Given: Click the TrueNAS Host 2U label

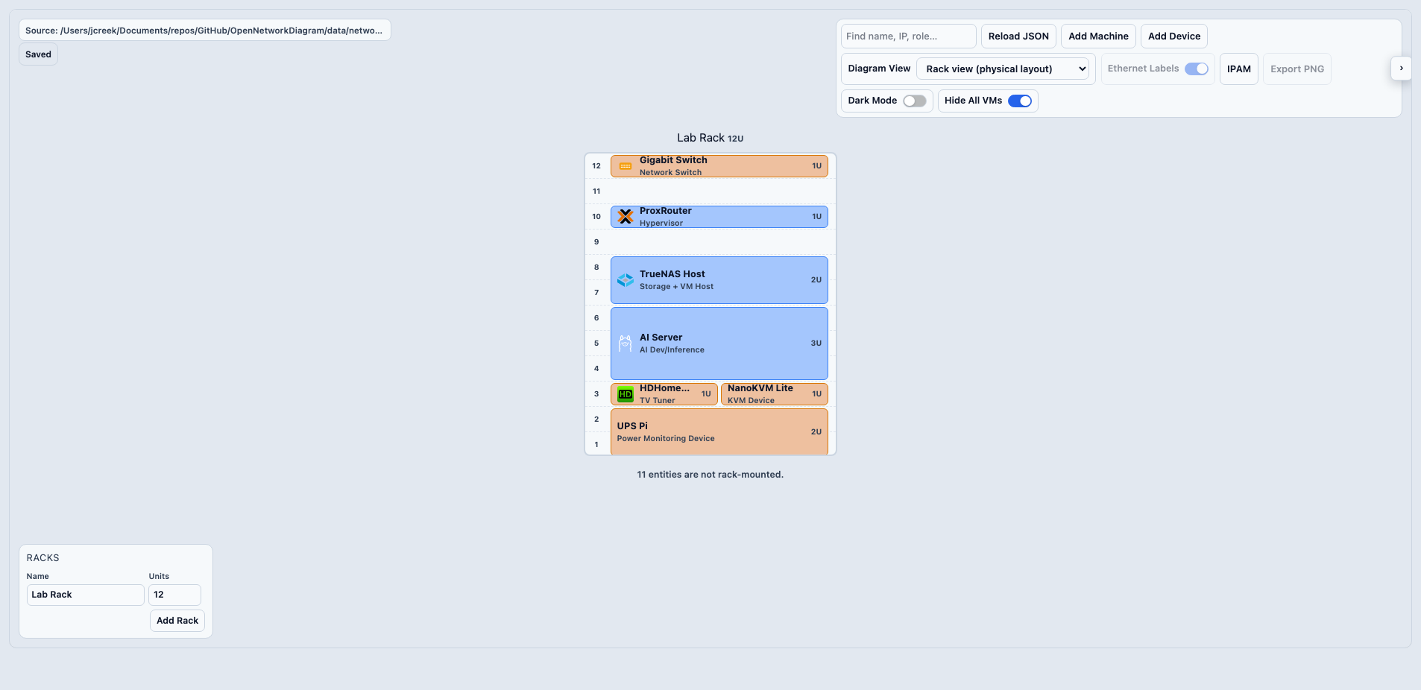Looking at the screenshot, I should (x=816, y=280).
